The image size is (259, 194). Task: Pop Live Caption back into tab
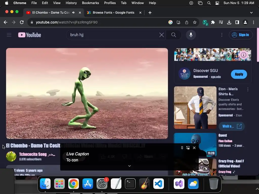click(x=188, y=148)
